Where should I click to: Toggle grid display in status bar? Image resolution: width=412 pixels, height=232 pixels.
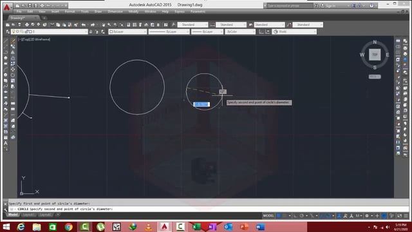tap(279, 216)
